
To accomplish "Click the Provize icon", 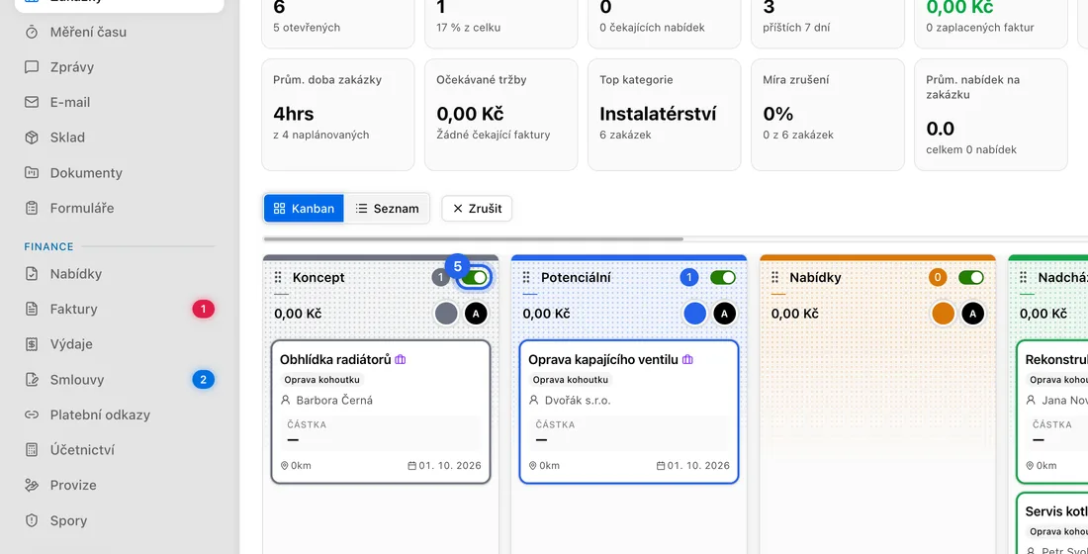I will point(32,485).
